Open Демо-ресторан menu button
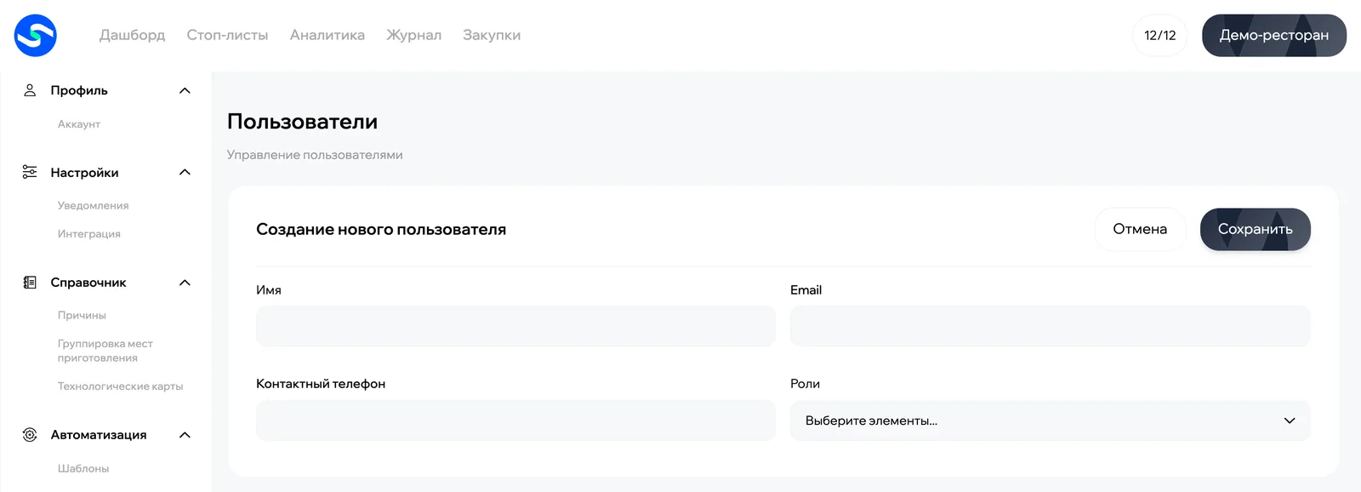The height and width of the screenshot is (492, 1361). tap(1274, 35)
